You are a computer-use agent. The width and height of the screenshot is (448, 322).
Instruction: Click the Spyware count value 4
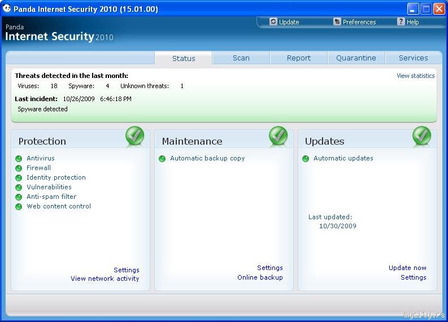[x=107, y=86]
